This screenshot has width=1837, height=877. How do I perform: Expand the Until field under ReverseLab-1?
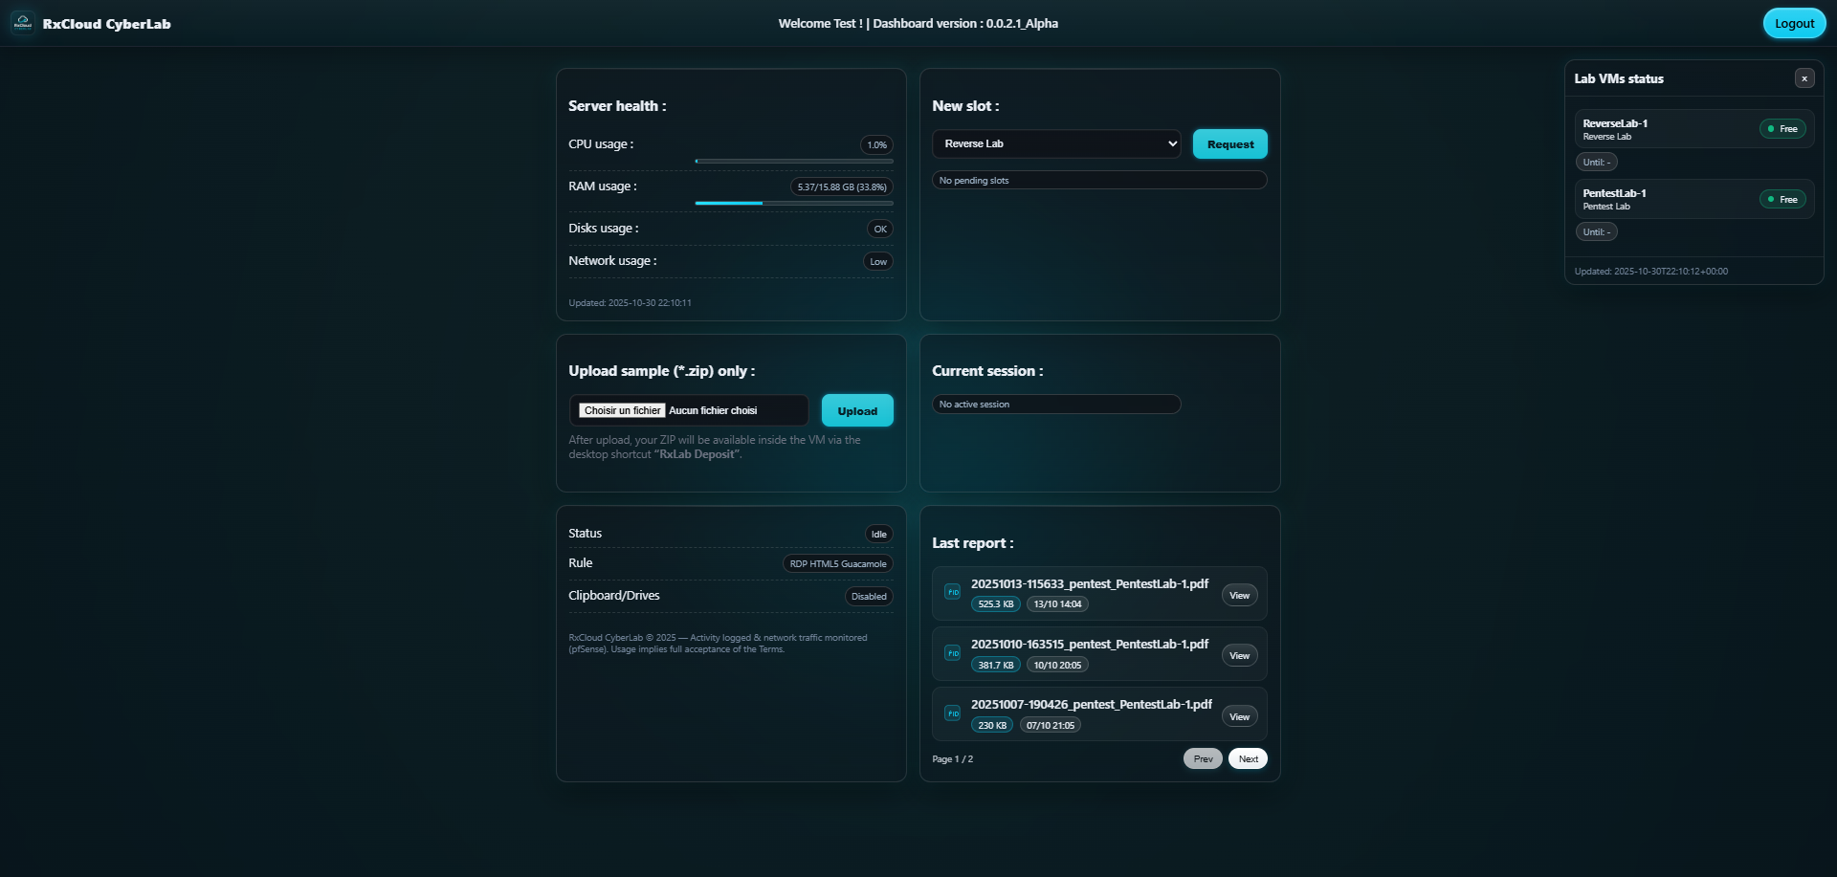pyautogui.click(x=1596, y=162)
